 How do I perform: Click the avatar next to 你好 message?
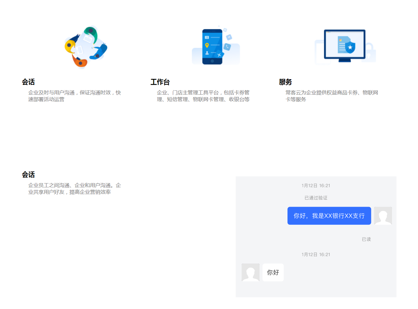pos(250,272)
